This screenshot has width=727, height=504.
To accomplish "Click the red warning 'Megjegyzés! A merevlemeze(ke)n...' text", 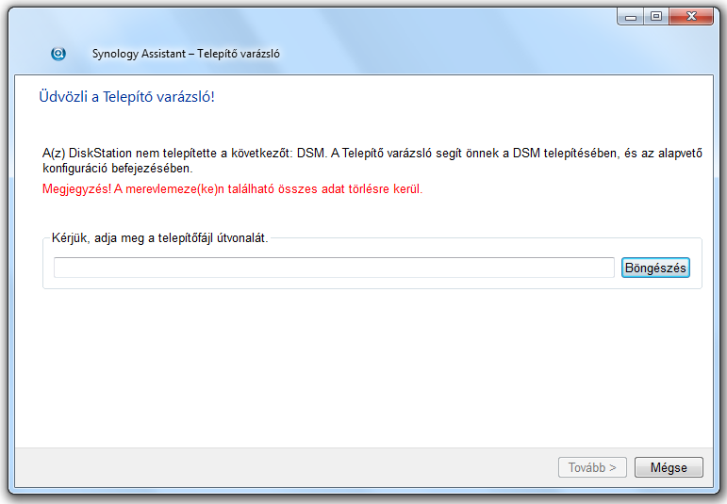I will pos(232,189).
